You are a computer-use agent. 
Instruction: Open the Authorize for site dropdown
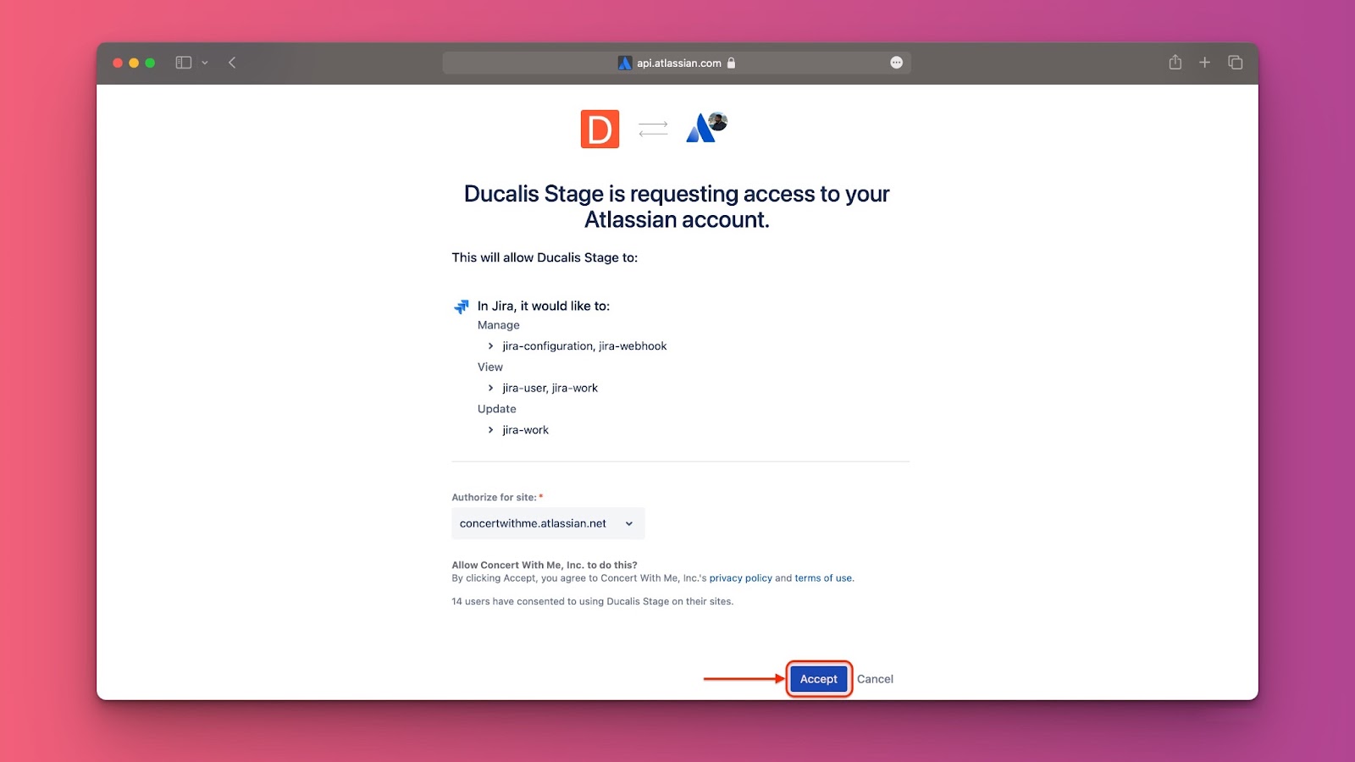(x=548, y=523)
